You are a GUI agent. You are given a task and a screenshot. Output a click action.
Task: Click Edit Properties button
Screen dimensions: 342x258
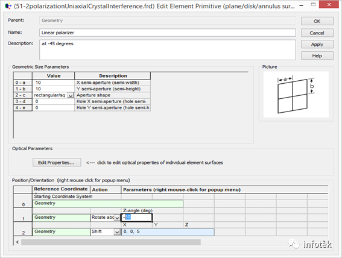57,163
